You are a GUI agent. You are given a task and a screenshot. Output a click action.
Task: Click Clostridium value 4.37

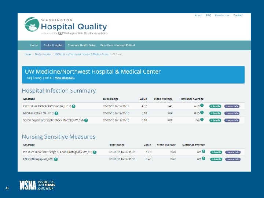pyautogui.click(x=144, y=106)
